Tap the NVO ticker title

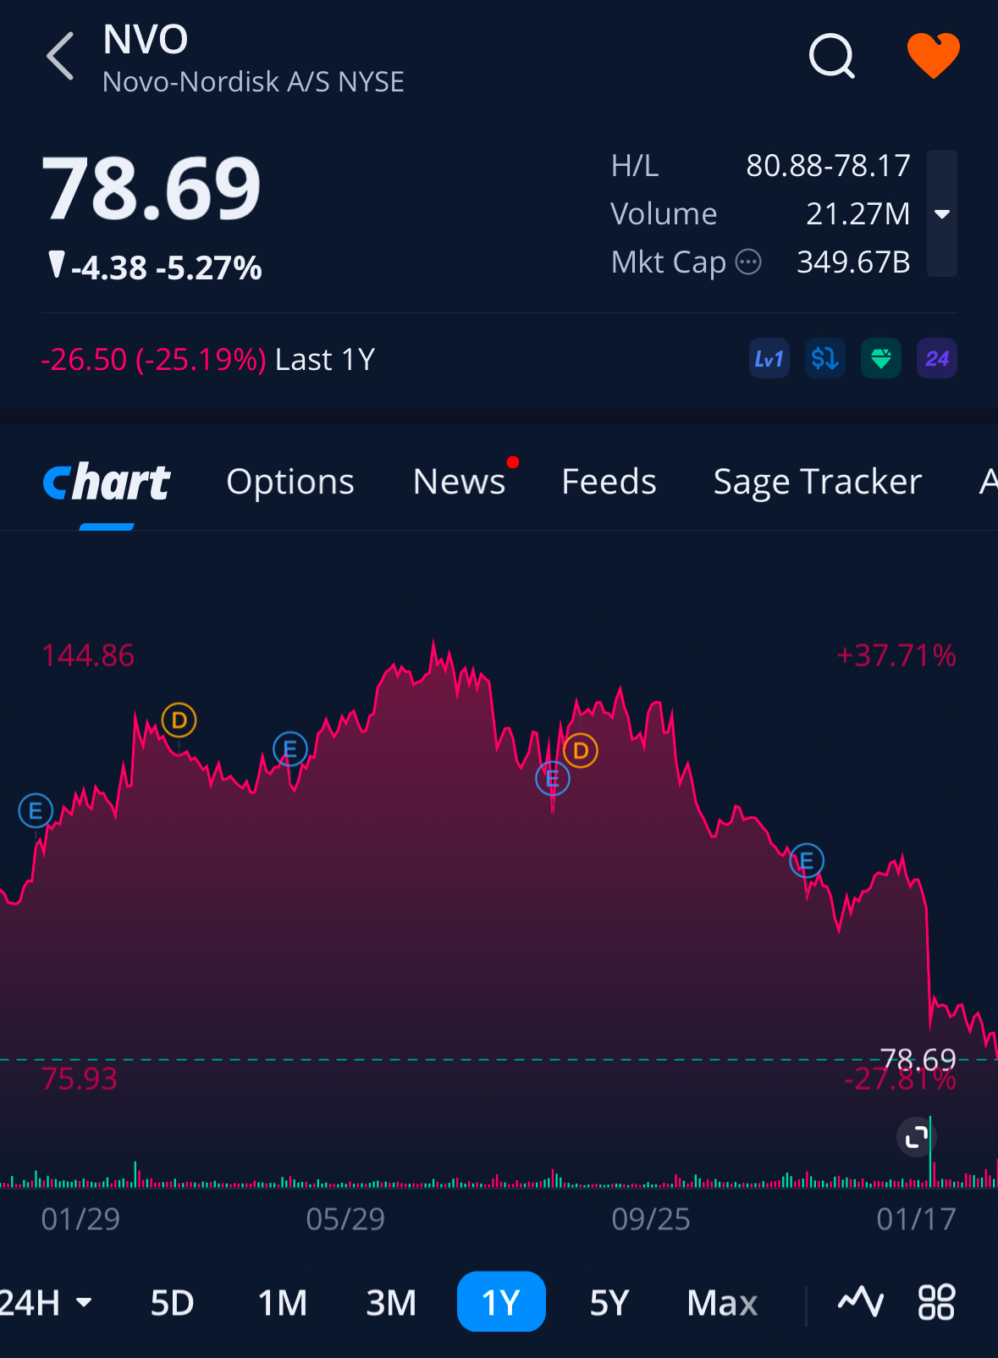(146, 39)
